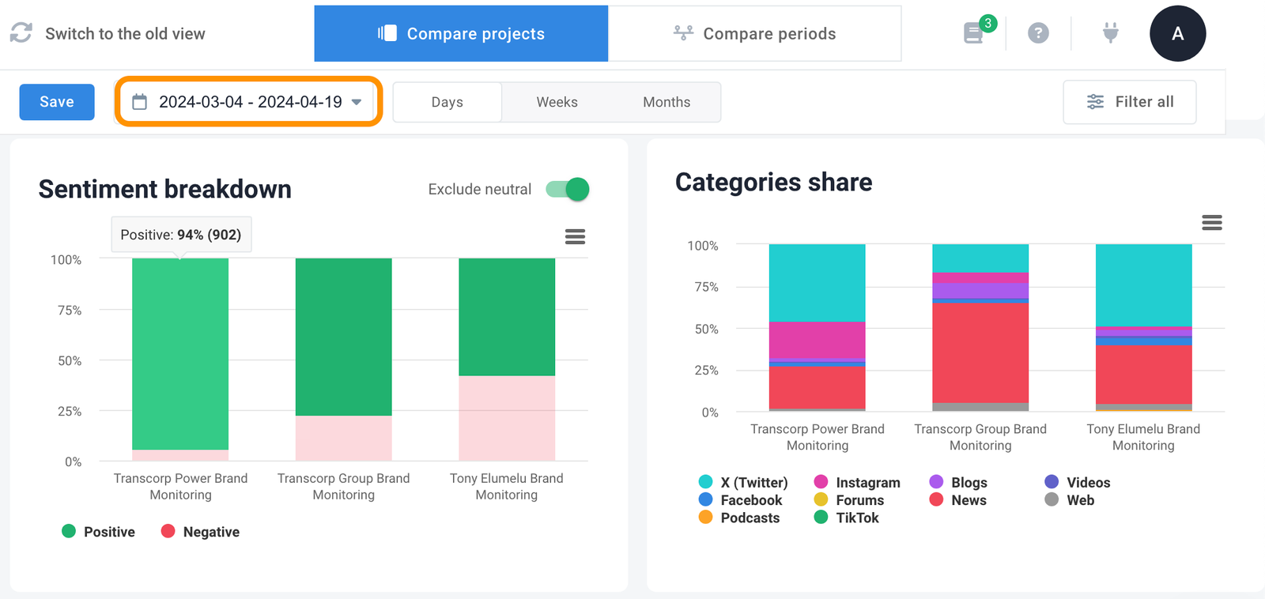Click the Save button

[x=57, y=102]
